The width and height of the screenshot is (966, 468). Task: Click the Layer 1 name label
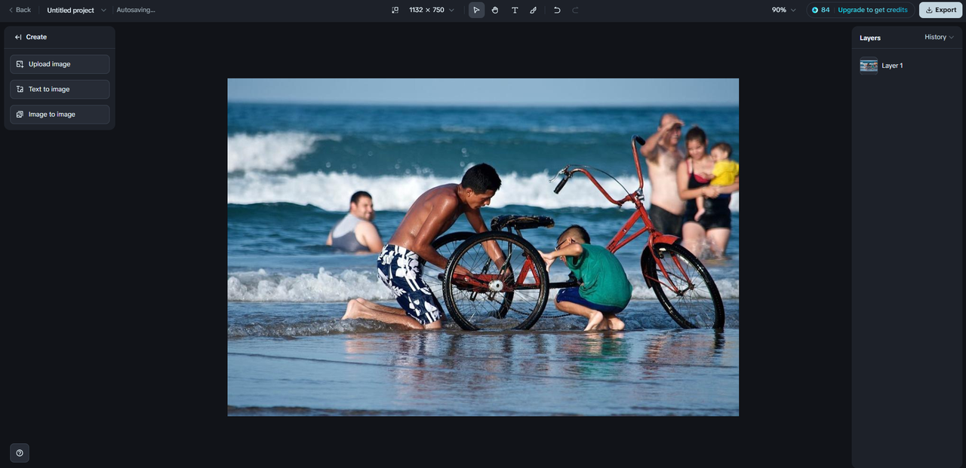click(892, 66)
